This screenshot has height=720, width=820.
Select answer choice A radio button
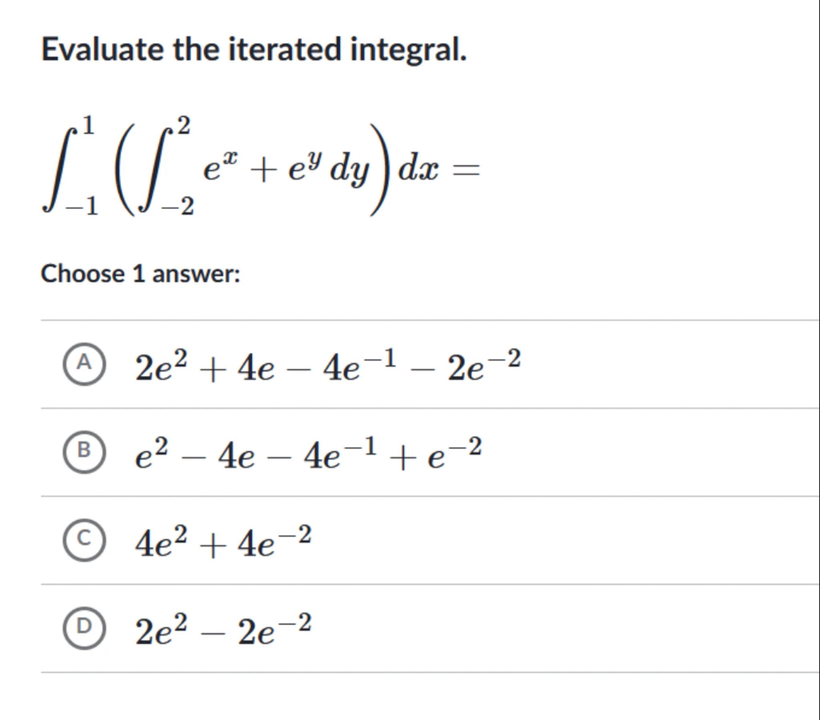click(x=84, y=364)
